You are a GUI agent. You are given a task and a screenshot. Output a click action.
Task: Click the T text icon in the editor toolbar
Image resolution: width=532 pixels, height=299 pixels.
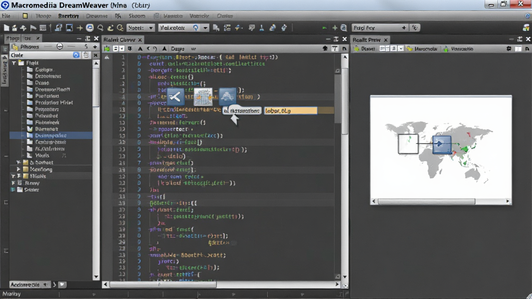tap(335, 49)
